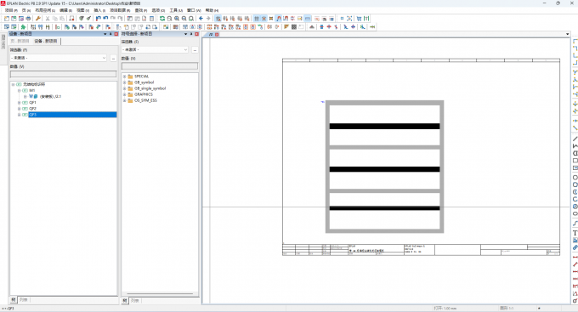Click the image insert icon on right toolbar
The width and height of the screenshot is (578, 312).
coord(575,240)
